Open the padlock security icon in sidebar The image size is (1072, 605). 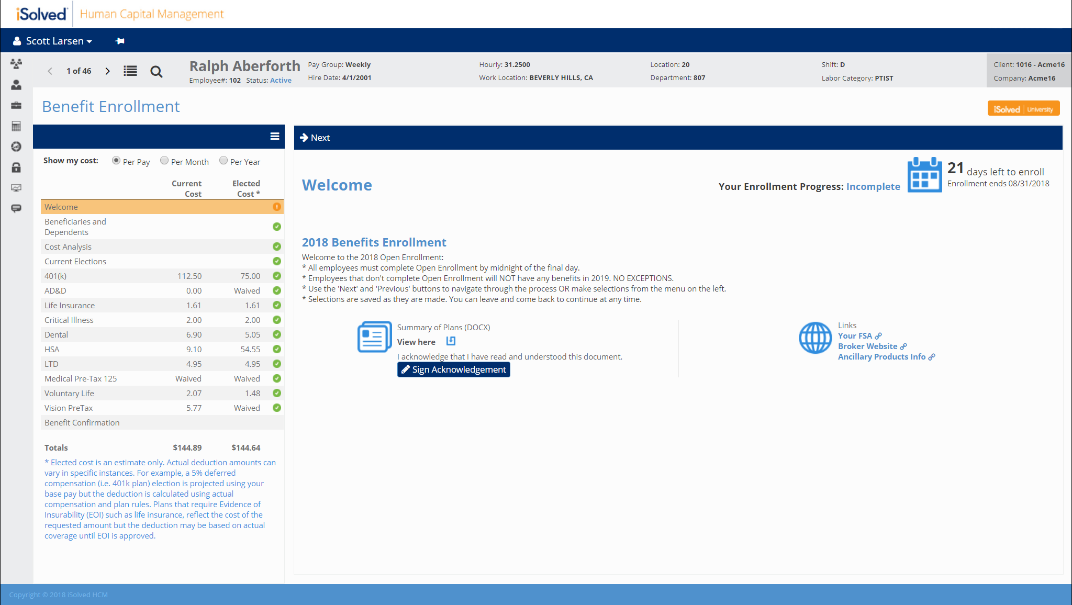[16, 167]
